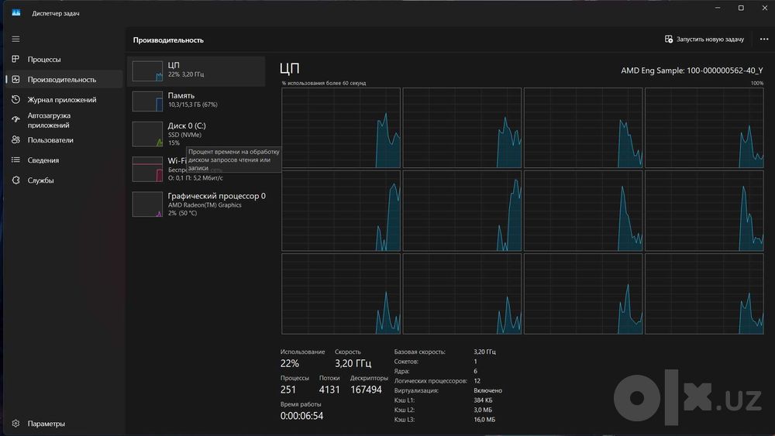Close the Диспетчер задач window

[764, 8]
